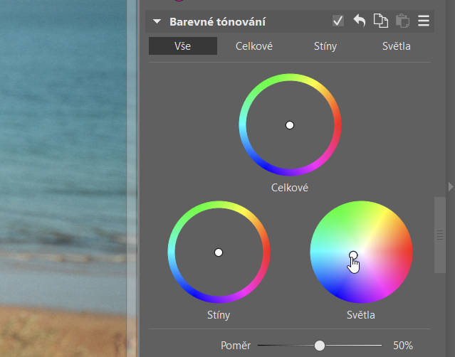The width and height of the screenshot is (455, 357).
Task: Open the Světla tab
Action: (x=396, y=46)
